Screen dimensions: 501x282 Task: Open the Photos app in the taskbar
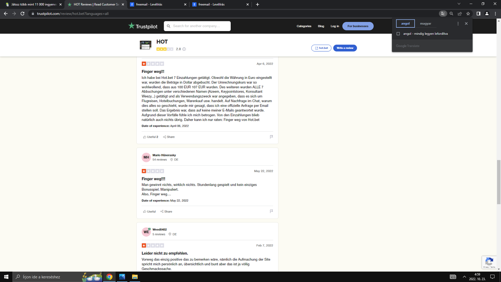point(122,277)
